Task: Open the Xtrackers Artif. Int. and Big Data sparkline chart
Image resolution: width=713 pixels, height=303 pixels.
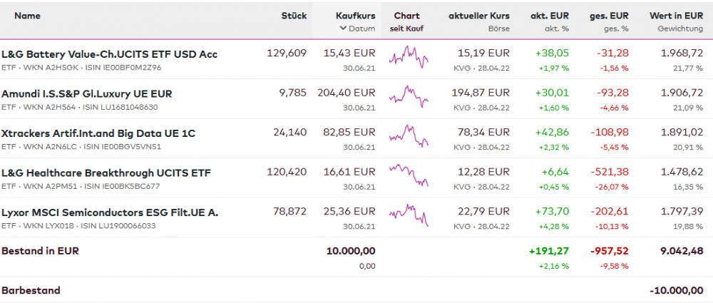Action: click(409, 138)
